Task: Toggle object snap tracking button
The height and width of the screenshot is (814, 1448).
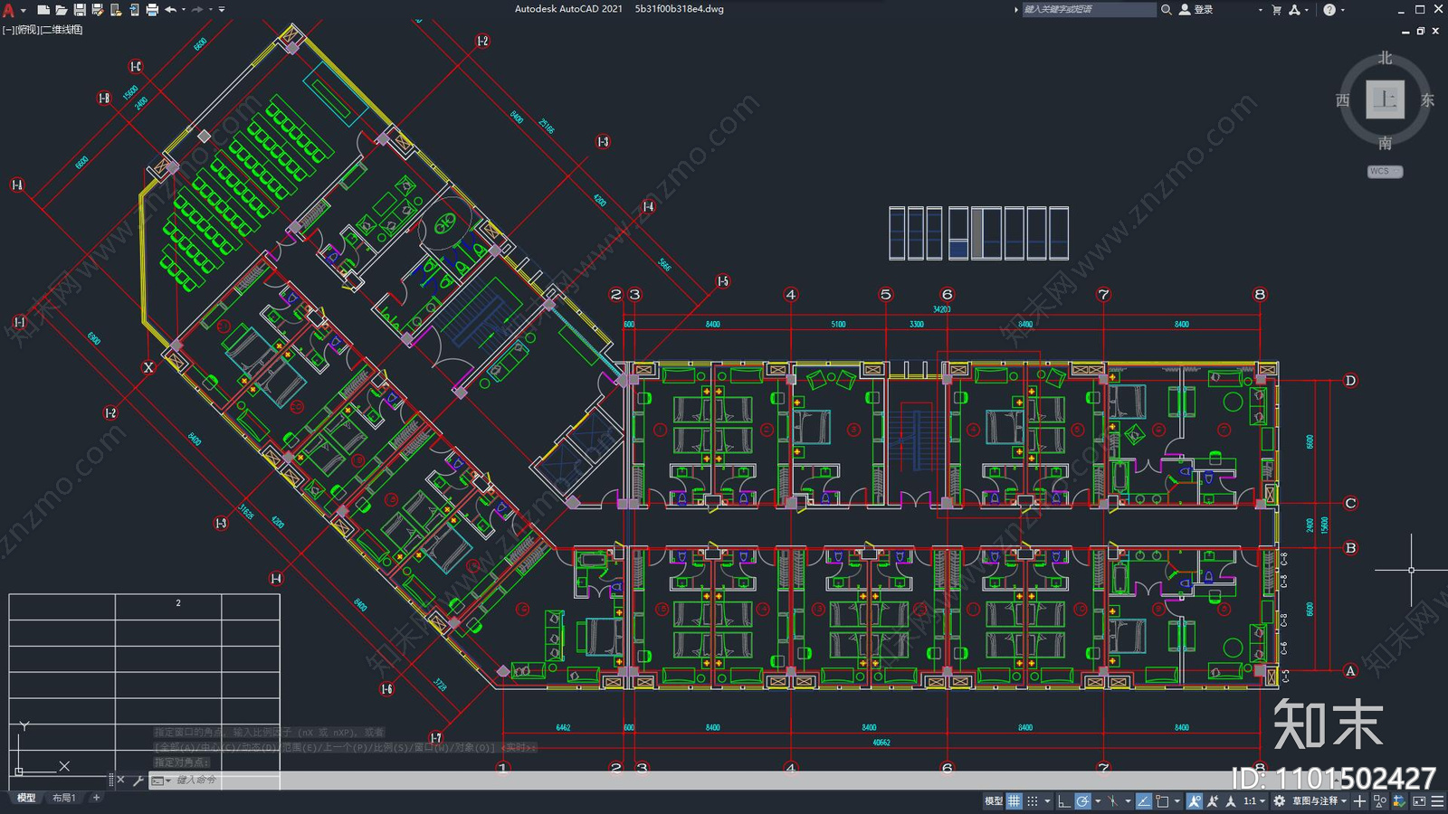Action: (1144, 801)
